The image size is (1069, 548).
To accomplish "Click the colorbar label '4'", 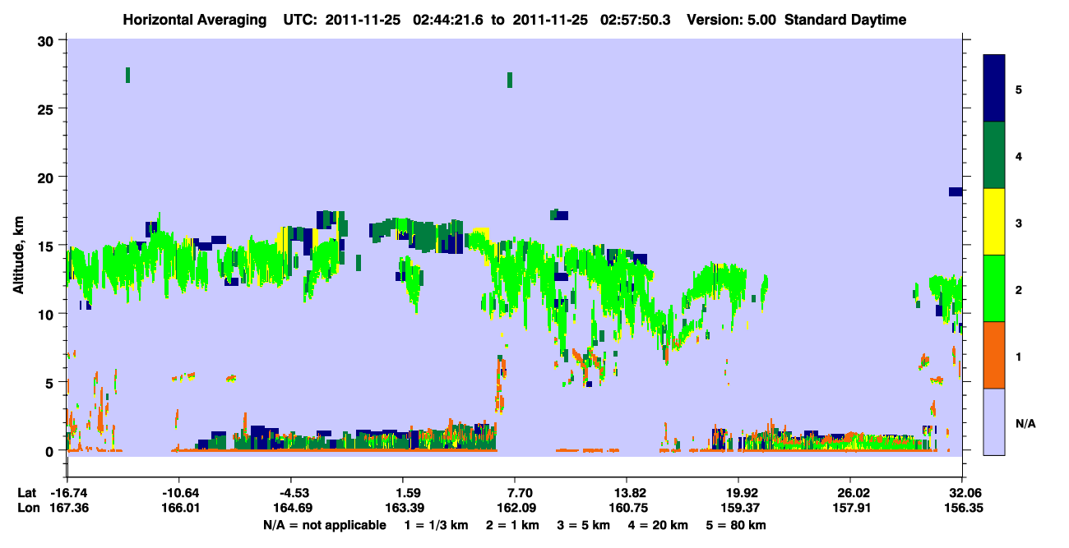I will (x=1019, y=156).
